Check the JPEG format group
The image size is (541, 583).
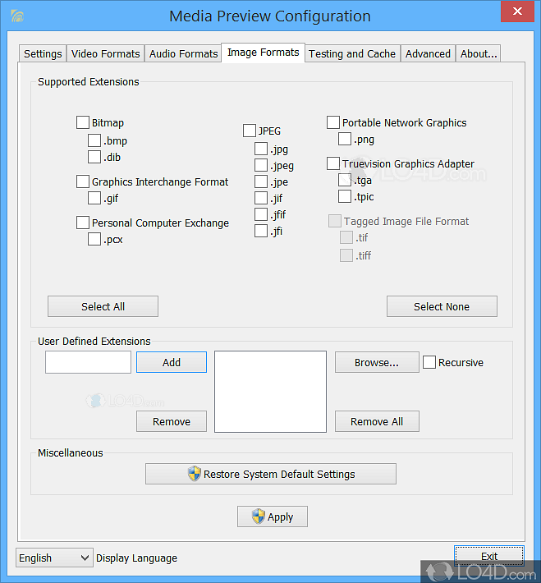(x=250, y=131)
